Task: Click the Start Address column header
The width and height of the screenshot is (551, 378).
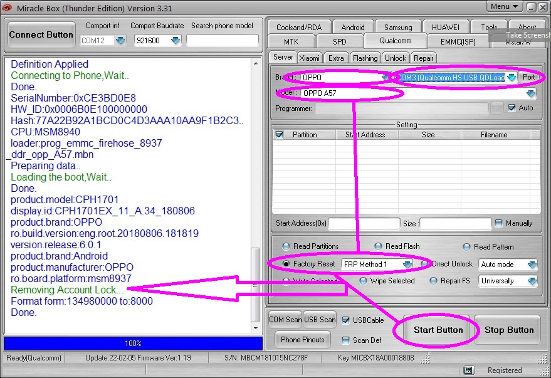Action: point(365,135)
